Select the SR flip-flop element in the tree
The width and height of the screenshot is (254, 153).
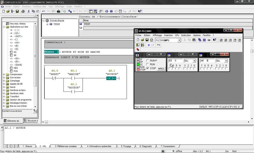[15, 55]
